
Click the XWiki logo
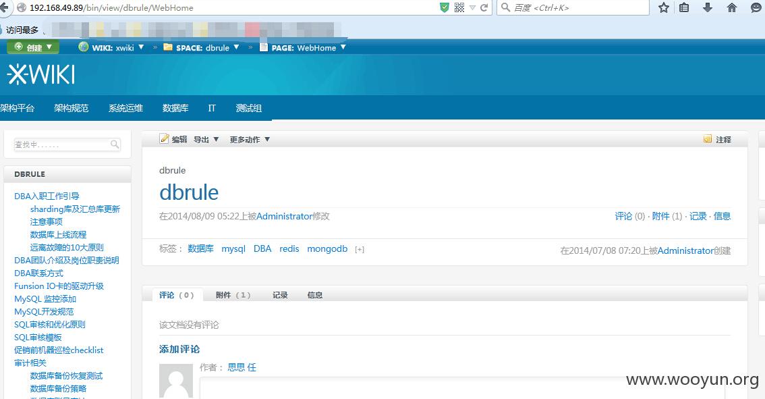point(41,75)
